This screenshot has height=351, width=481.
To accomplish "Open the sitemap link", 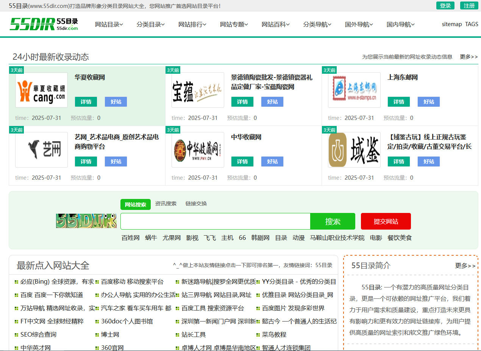I will pyautogui.click(x=451, y=24).
